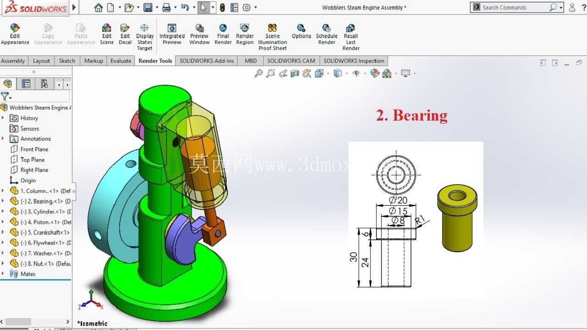Image resolution: width=587 pixels, height=330 pixels.
Task: Click the Print icon
Action: click(x=166, y=7)
